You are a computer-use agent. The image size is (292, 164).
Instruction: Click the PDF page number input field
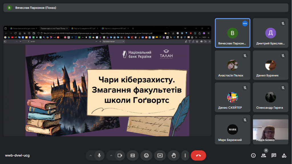[x=26, y=41]
